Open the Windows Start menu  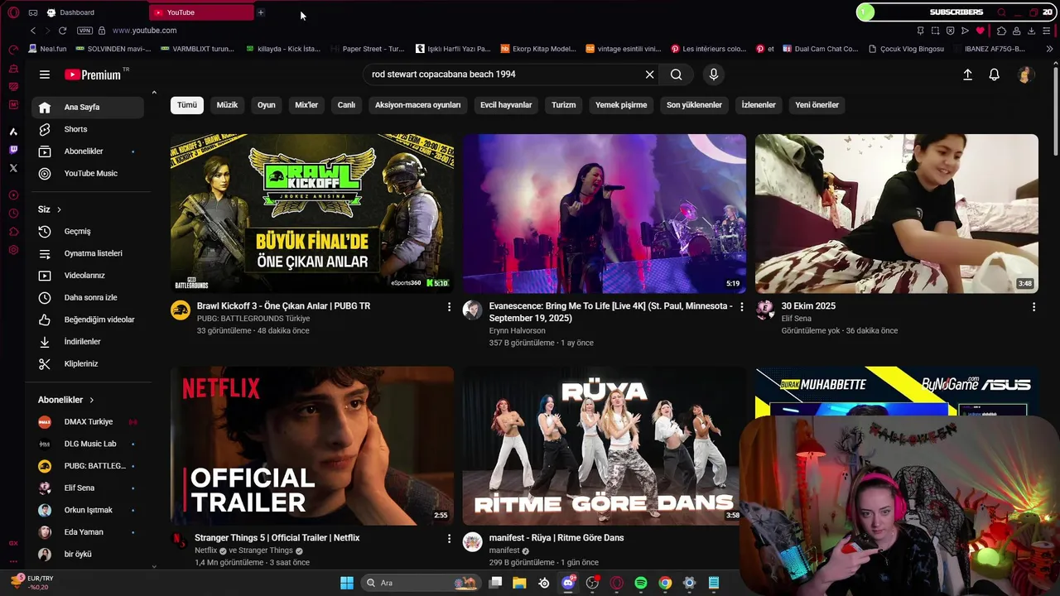click(x=347, y=583)
